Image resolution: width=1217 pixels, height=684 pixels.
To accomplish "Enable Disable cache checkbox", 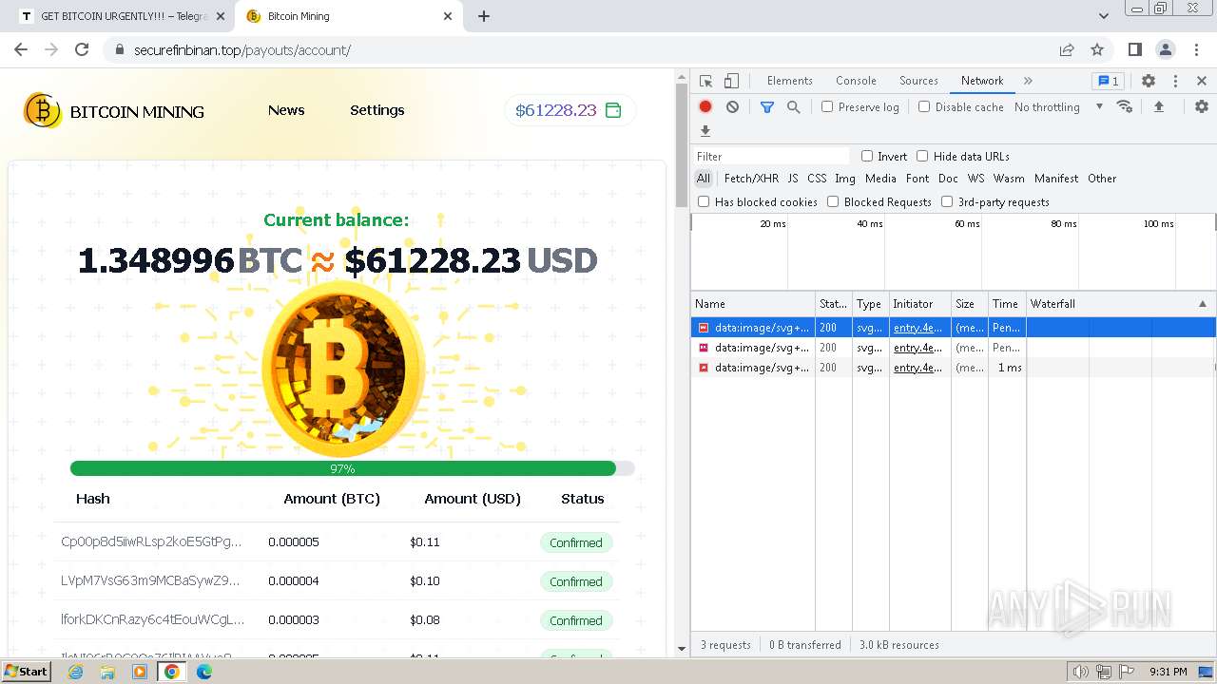I will pyautogui.click(x=924, y=106).
